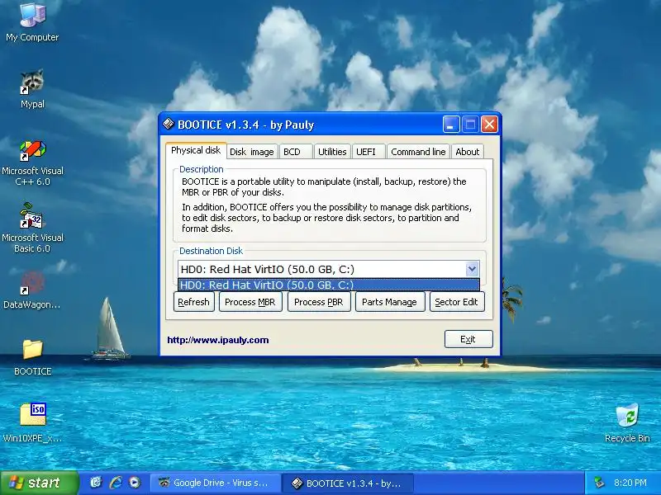Launch Internet Explorer from quick launch

pyautogui.click(x=116, y=483)
